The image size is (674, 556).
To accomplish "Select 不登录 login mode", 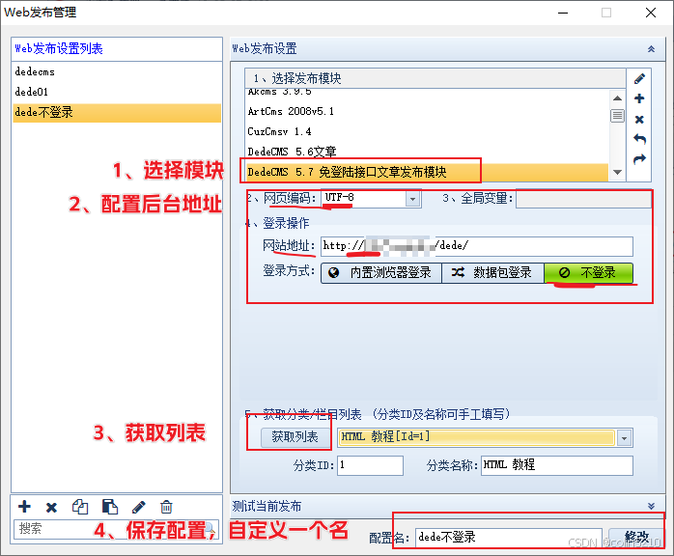I will 588,273.
